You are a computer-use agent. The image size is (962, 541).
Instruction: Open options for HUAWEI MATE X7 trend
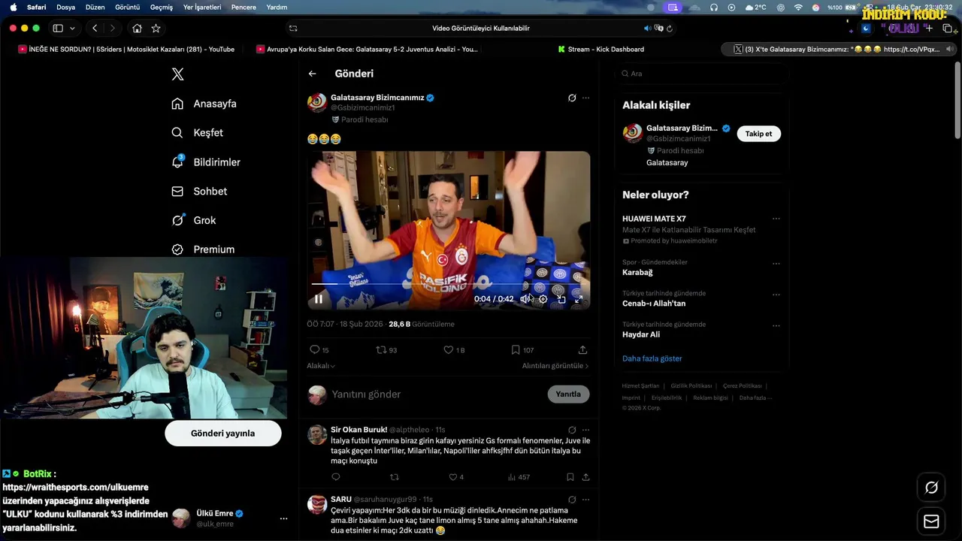point(776,219)
